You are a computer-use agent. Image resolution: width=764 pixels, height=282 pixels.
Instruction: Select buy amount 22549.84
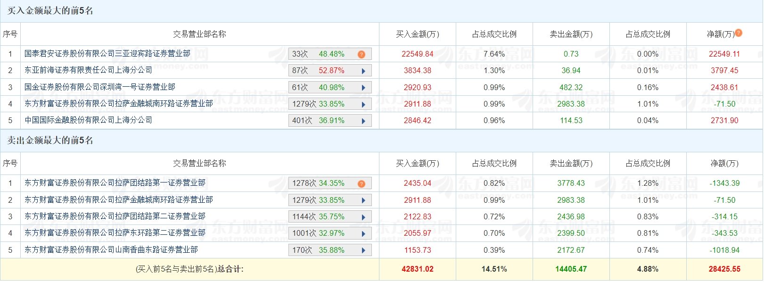click(418, 54)
